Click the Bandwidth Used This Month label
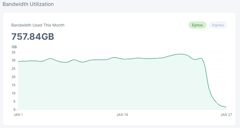The height and width of the screenshot is (128, 240). coord(38,25)
